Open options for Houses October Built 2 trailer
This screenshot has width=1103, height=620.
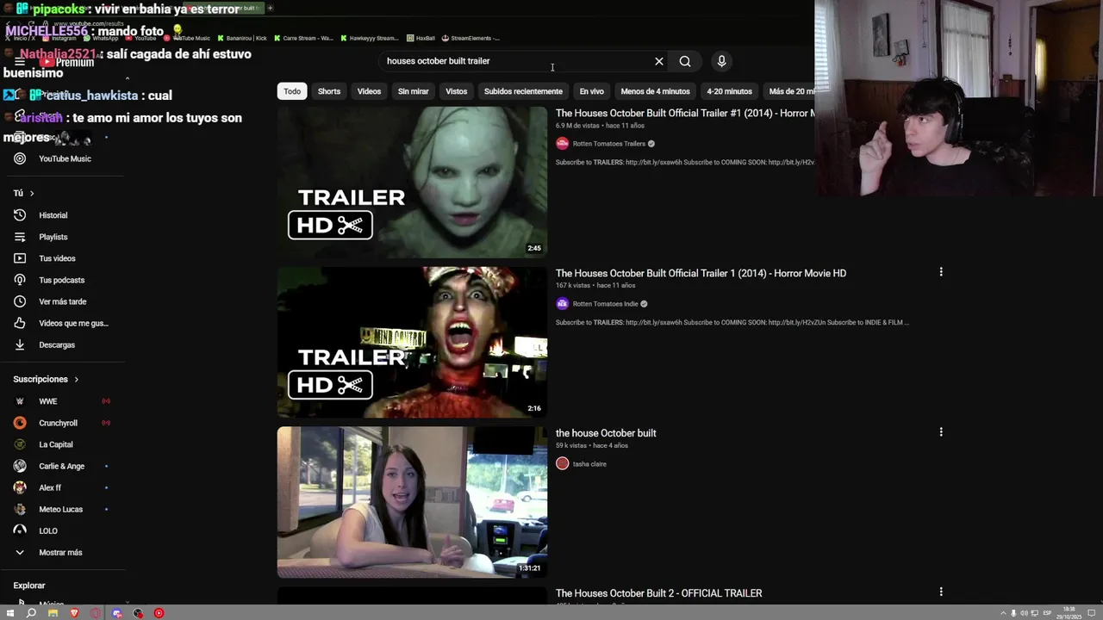[941, 592]
